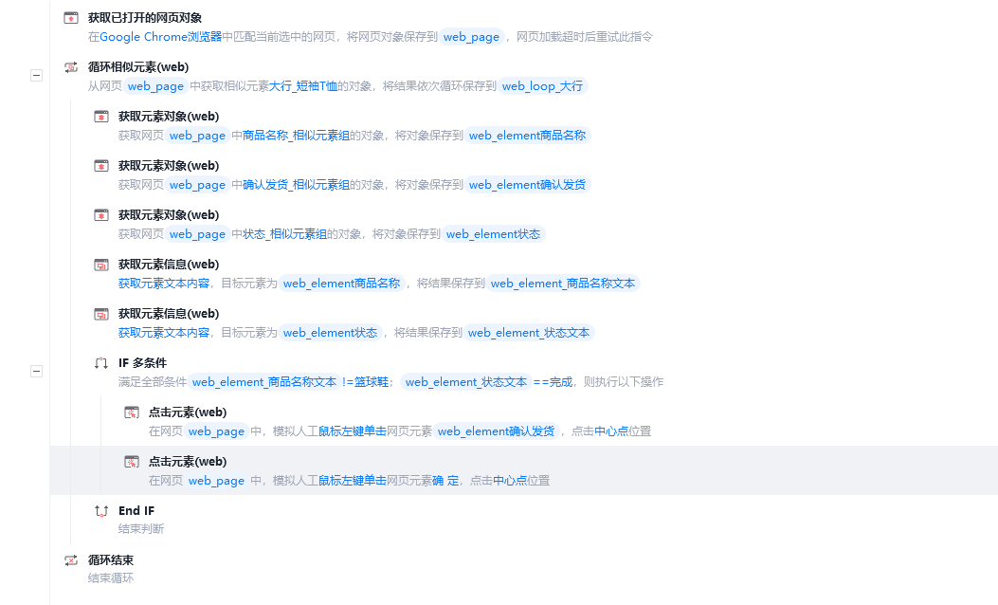Click 中心点 in the 确 定 click step
998x605 pixels.
point(509,481)
